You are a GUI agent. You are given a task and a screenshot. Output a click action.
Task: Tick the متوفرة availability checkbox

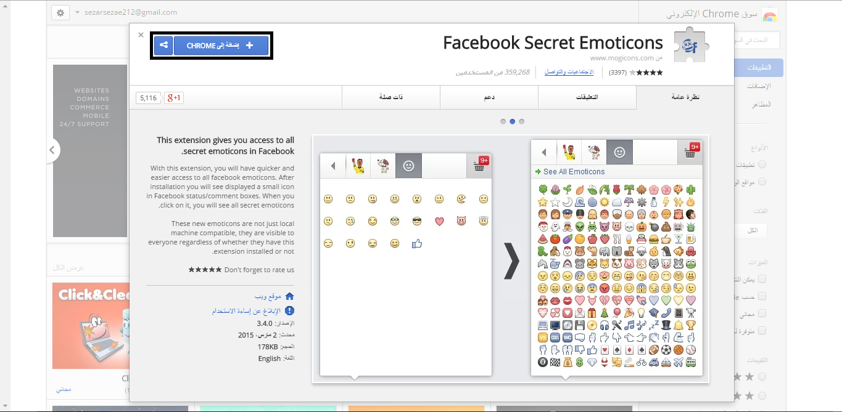762,331
